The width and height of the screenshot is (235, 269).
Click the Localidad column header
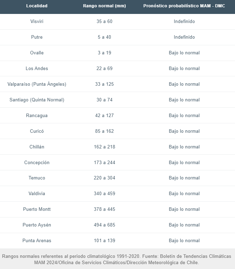click(37, 6)
